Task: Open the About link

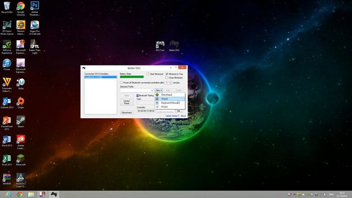Action: [x=183, y=116]
